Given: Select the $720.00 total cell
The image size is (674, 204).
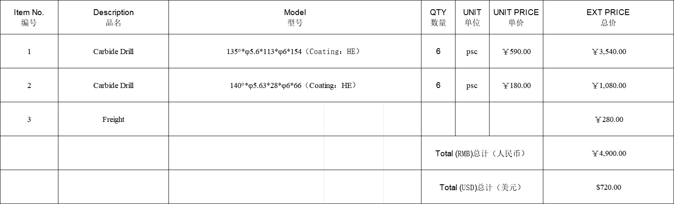Looking at the screenshot, I should tap(608, 187).
